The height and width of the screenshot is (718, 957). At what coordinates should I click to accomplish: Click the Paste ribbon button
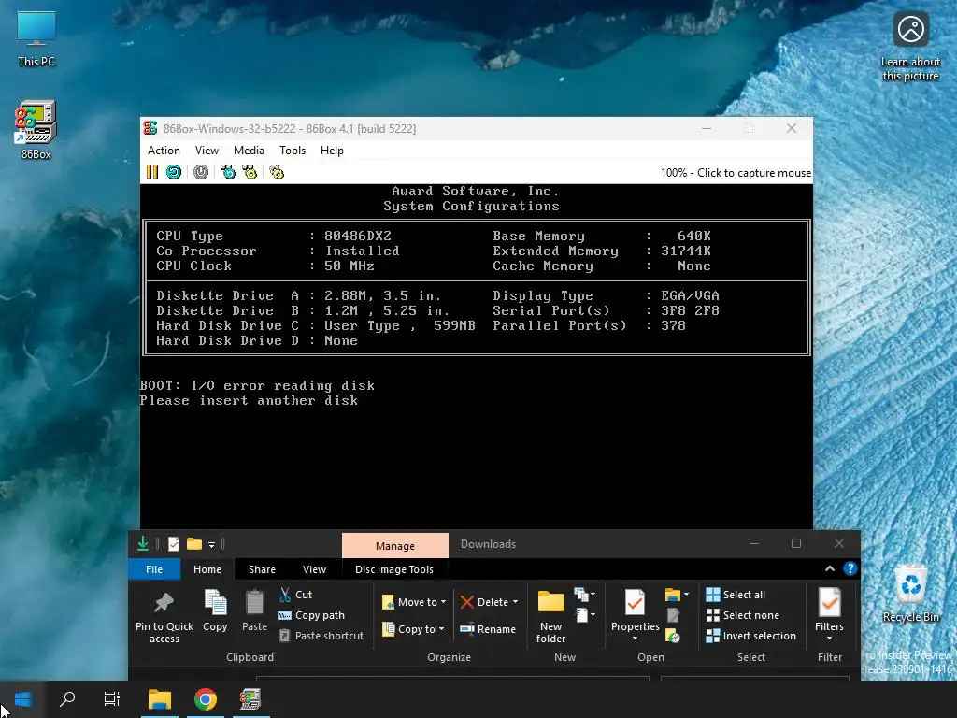pyautogui.click(x=254, y=610)
